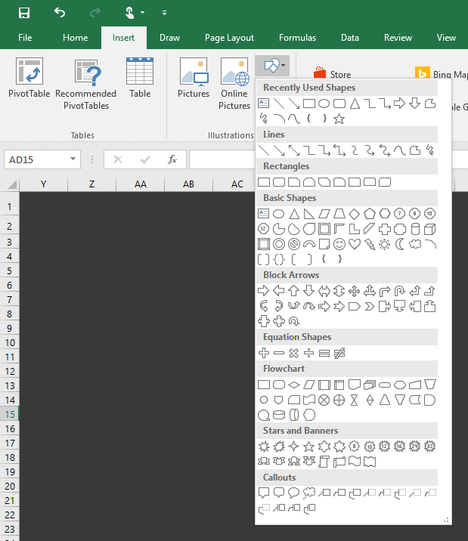Insert the Division sign equation shape
Image resolution: width=468 pixels, height=541 pixels.
click(309, 353)
